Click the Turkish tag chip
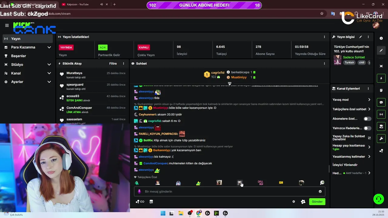The height and width of the screenshot is (218, 388). click(x=349, y=63)
